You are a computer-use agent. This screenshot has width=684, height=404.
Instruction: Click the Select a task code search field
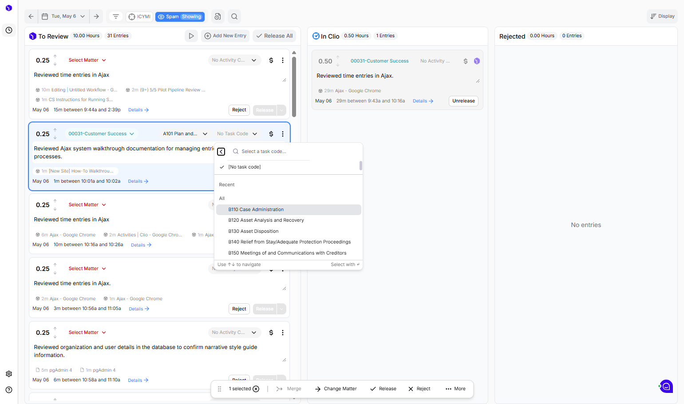271,152
